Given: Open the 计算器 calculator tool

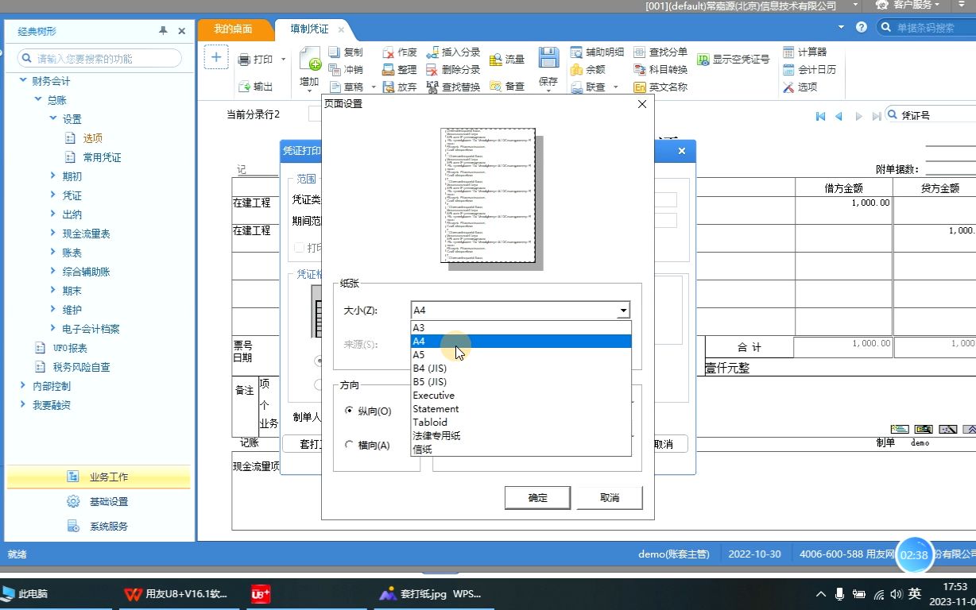Looking at the screenshot, I should tap(805, 52).
